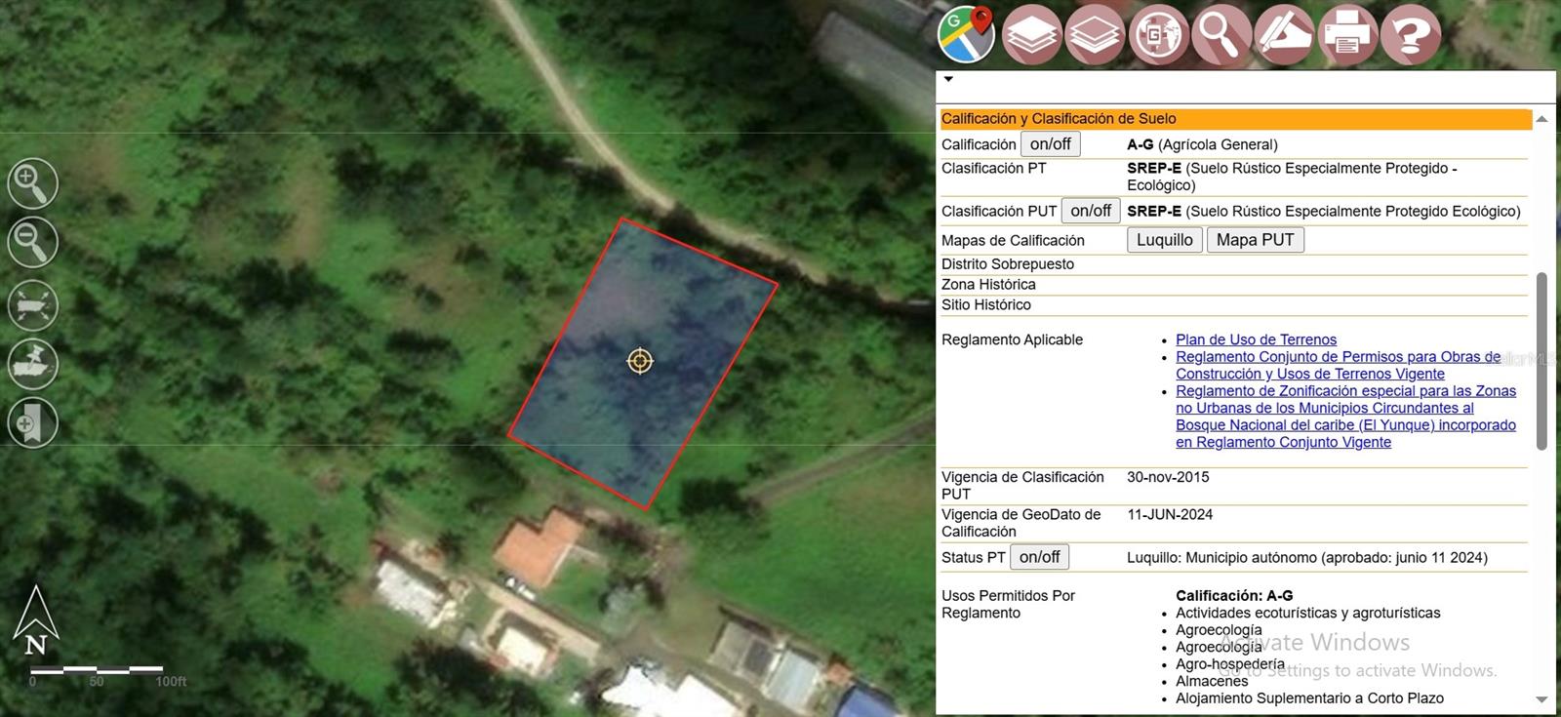Click the leftmost layers icon beside Google Maps
Image resolution: width=1561 pixels, height=717 pixels.
pyautogui.click(x=1031, y=35)
